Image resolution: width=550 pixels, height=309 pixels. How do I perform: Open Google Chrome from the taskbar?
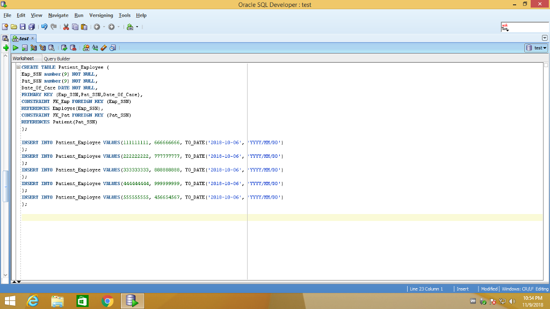(x=107, y=301)
